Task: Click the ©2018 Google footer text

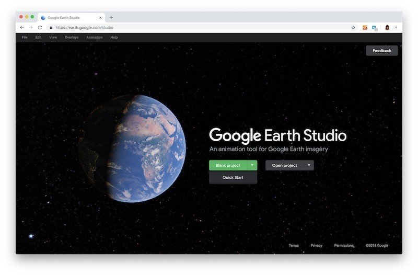Action: [377, 245]
